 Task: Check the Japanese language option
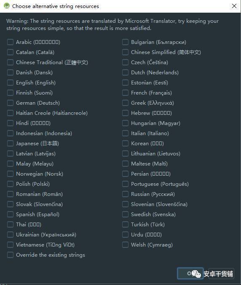10,144
